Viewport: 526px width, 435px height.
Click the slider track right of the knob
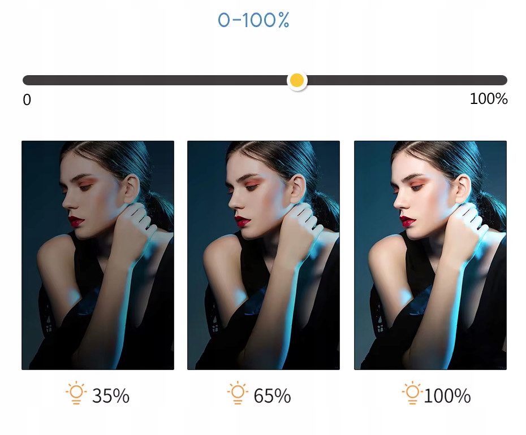[x=407, y=80]
